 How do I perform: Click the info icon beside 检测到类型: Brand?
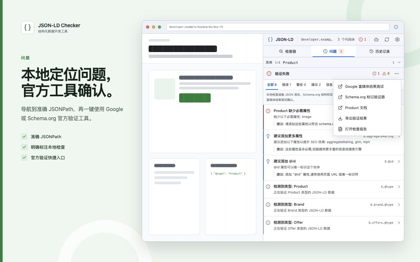click(268, 205)
